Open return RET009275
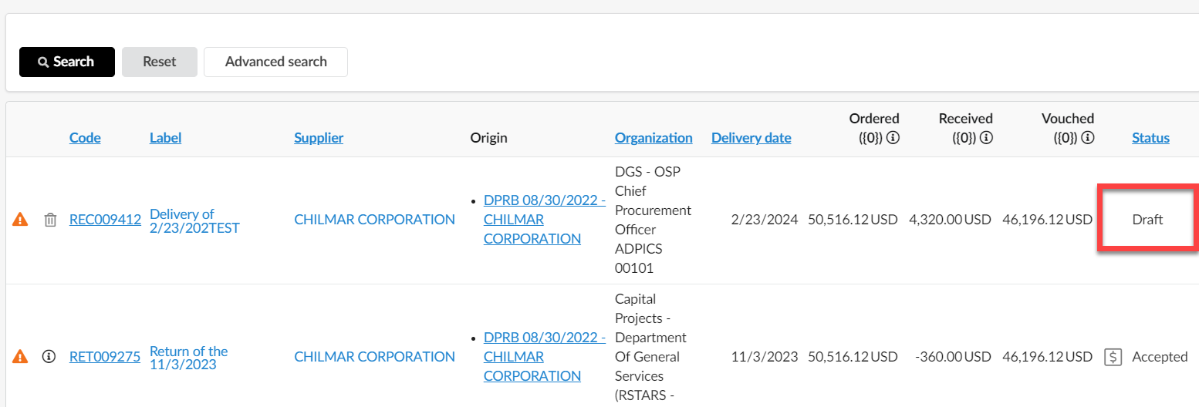 coord(105,357)
